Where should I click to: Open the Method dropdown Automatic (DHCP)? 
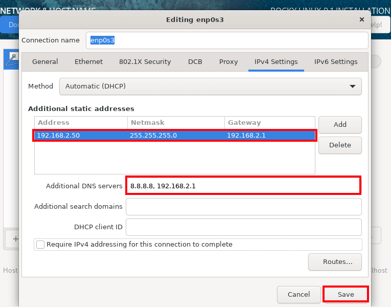(211, 86)
